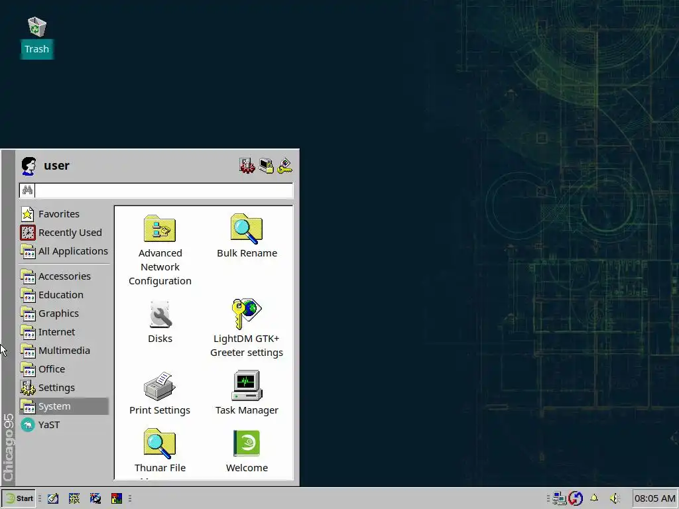Select the Accessories category
679x509 pixels.
[64, 276]
